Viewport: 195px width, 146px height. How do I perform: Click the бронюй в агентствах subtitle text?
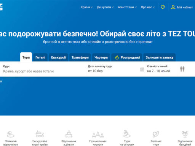click(98, 42)
